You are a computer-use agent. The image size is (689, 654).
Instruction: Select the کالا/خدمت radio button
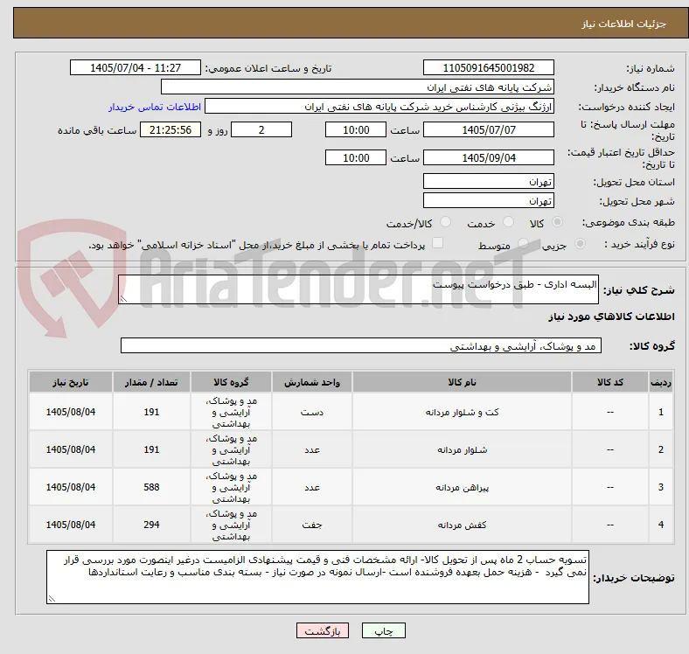pos(446,222)
